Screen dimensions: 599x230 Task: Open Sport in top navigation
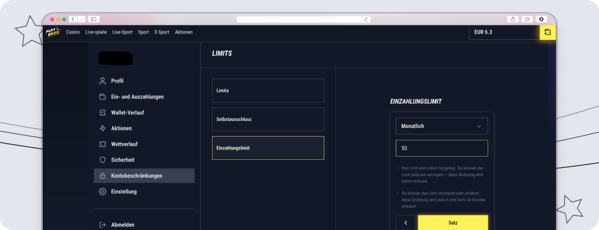coord(144,32)
